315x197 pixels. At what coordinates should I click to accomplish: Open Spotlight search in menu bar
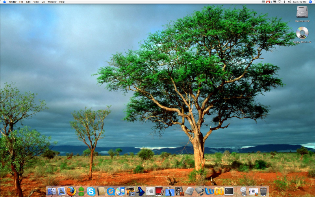[x=310, y=2]
